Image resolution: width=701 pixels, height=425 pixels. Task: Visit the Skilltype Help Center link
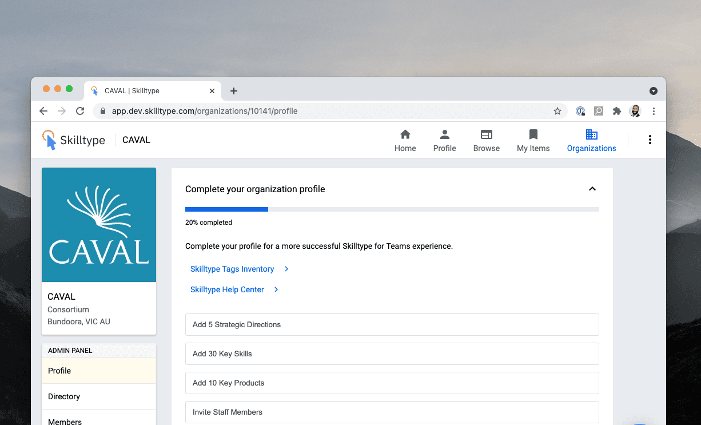(227, 289)
